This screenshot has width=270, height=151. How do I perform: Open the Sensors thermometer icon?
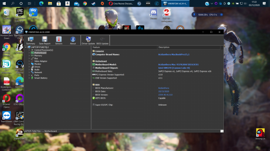59,40
